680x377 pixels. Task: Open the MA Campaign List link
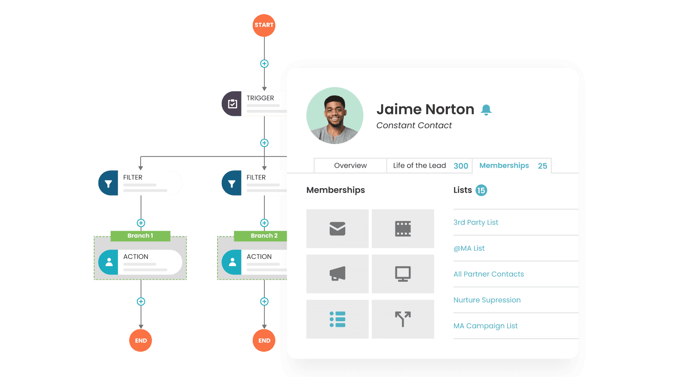point(486,326)
